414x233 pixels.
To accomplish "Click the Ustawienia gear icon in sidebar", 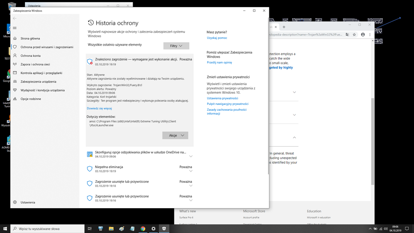I will [x=15, y=202].
